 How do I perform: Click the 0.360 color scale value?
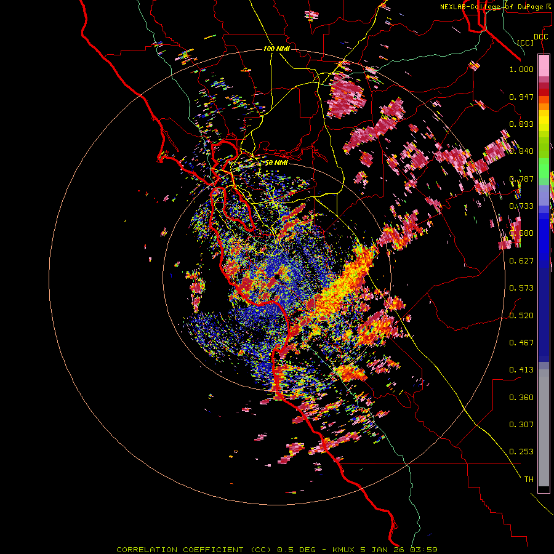tap(521, 398)
